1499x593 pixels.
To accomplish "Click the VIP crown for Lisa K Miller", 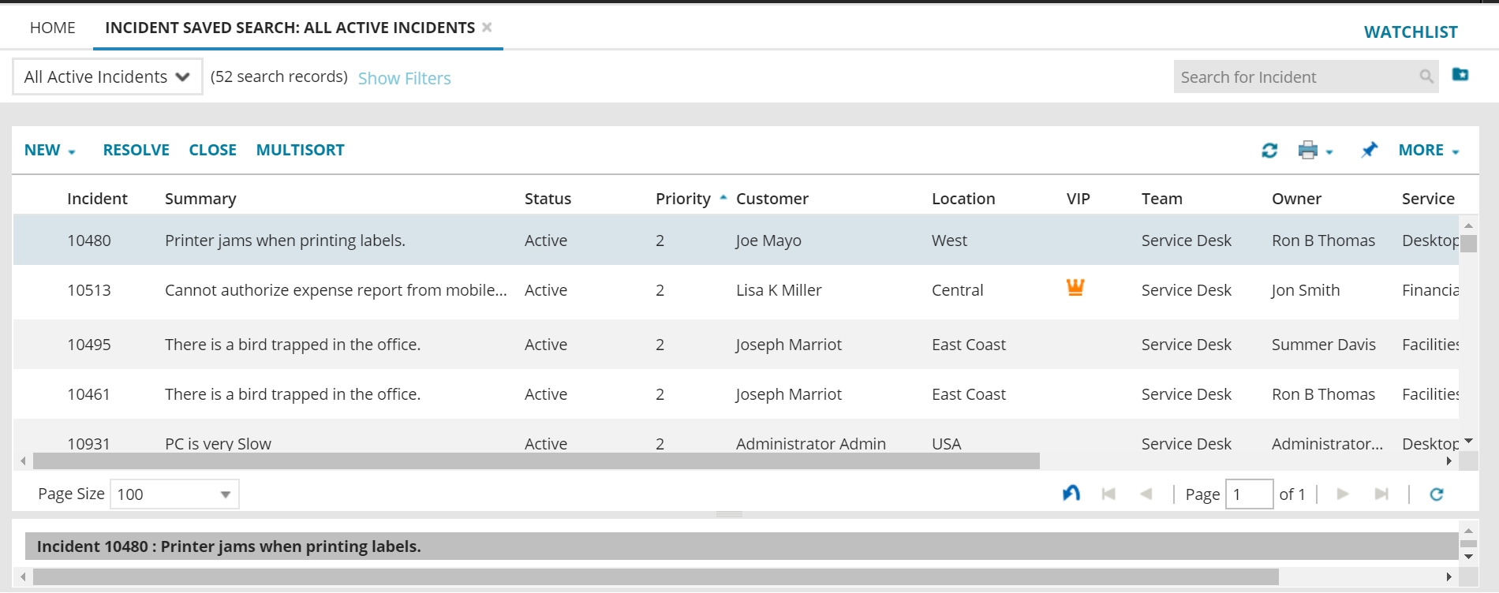I will pyautogui.click(x=1075, y=288).
